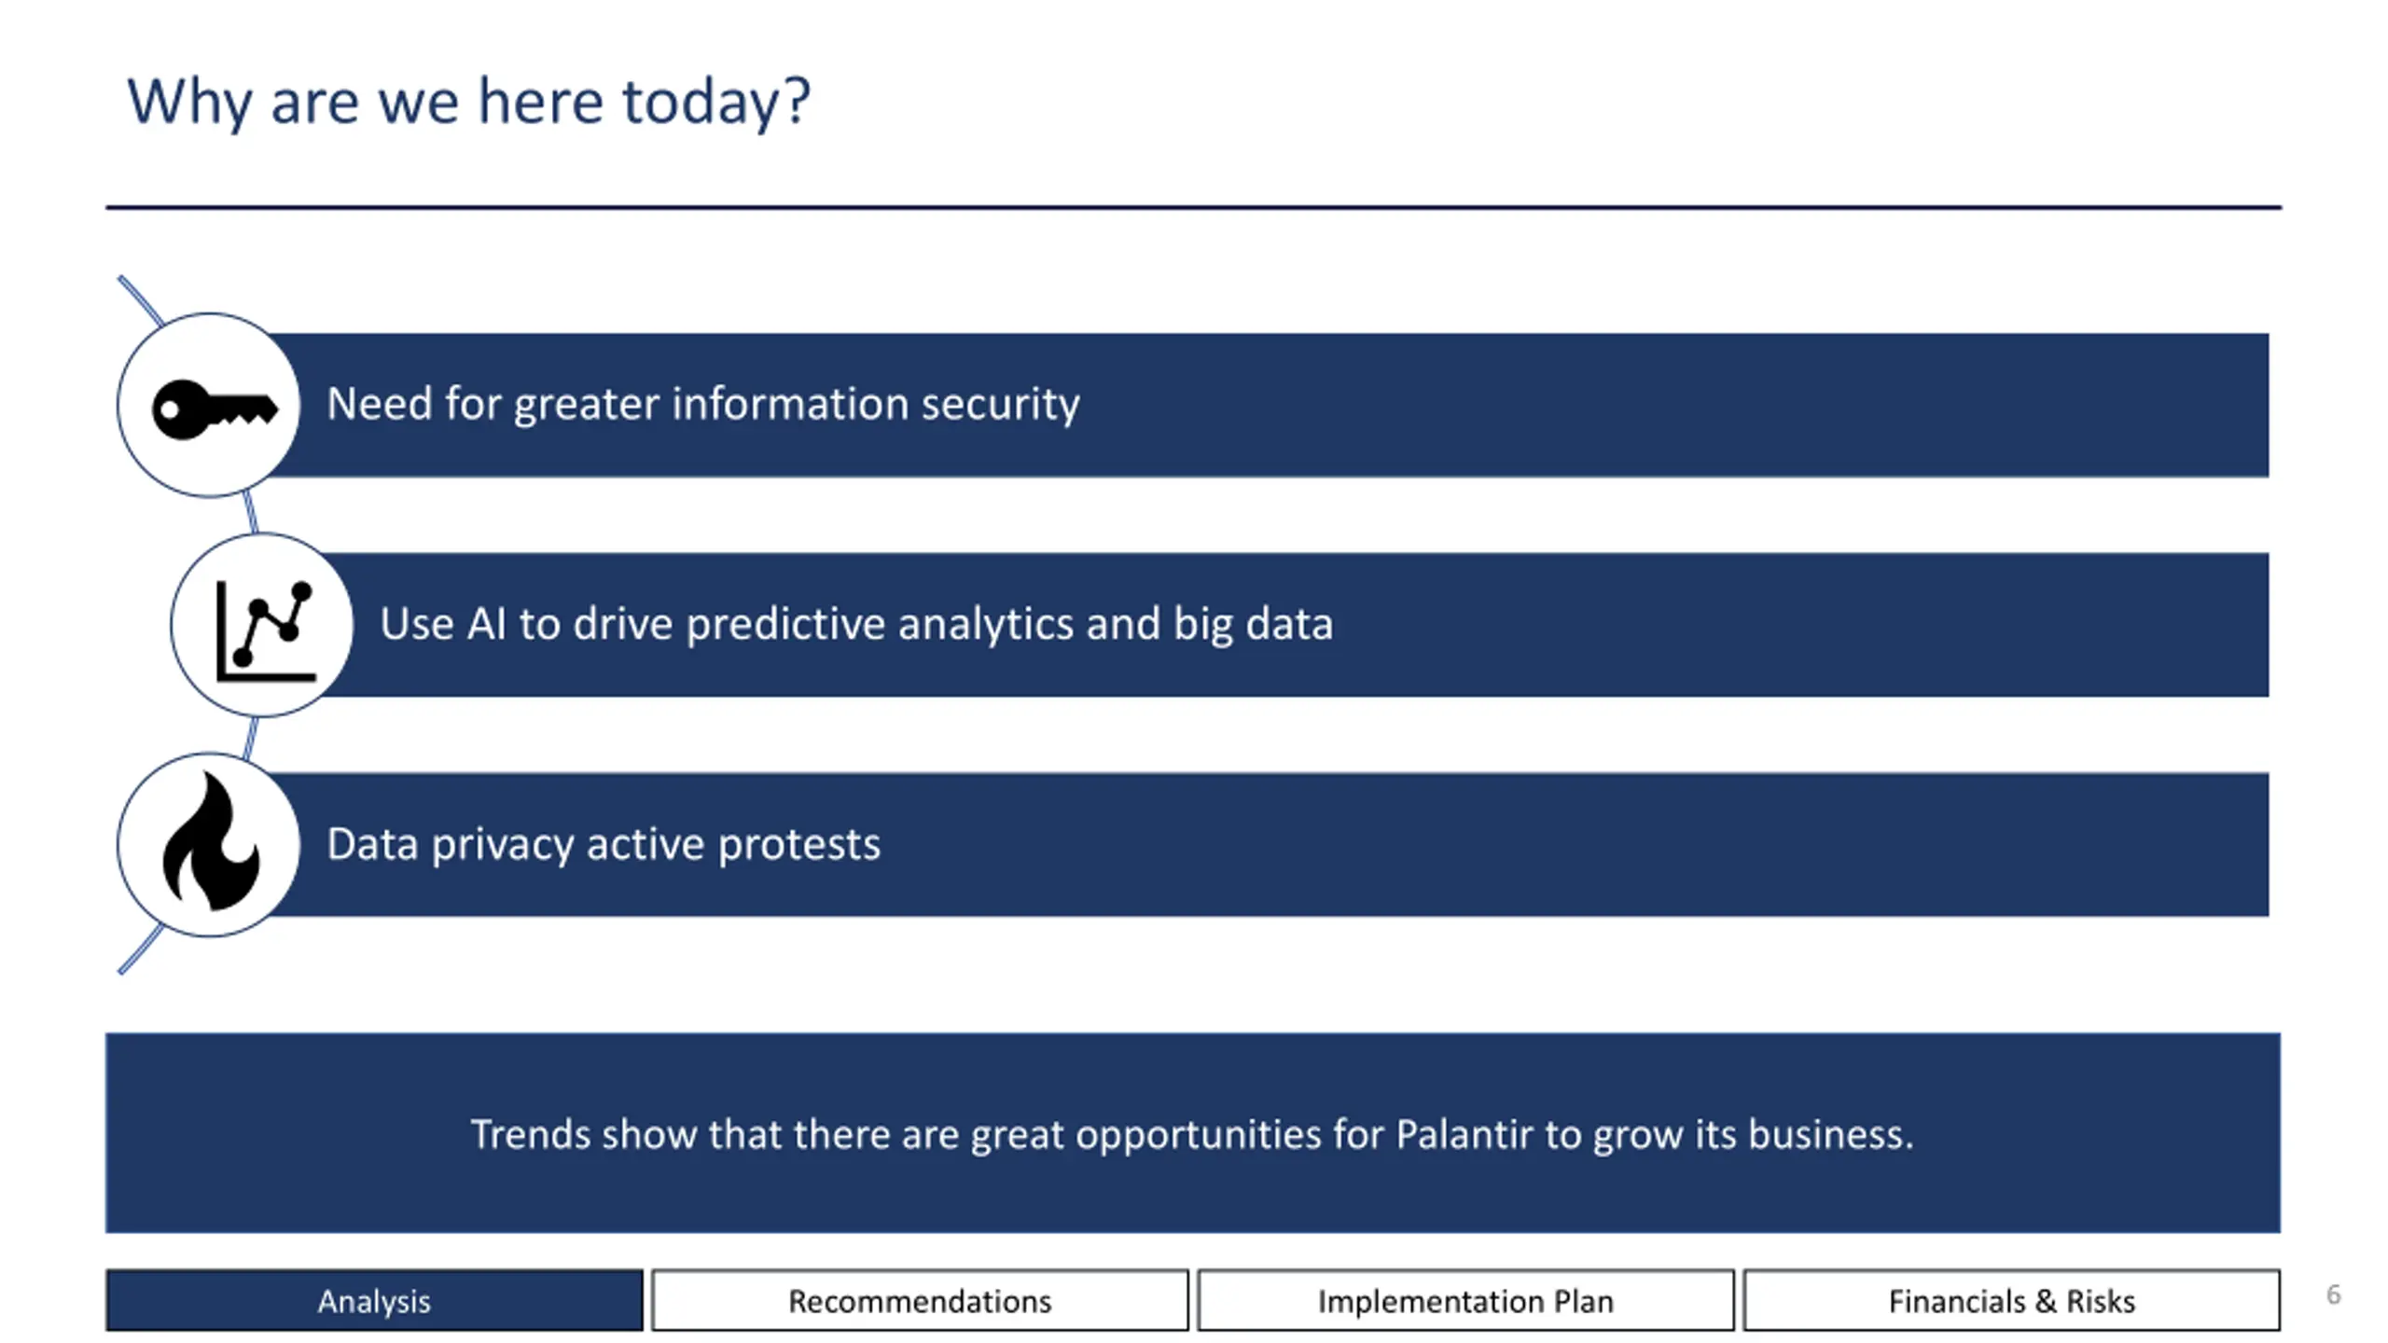
Task: Select the horizontal divider line under the title
Action: pos(1193,207)
